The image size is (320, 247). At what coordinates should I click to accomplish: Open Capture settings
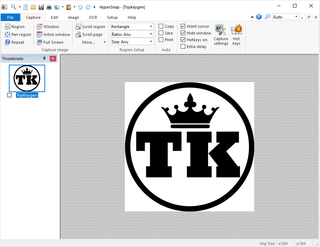click(221, 35)
